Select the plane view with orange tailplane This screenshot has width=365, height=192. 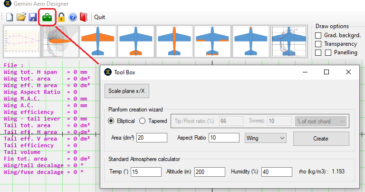click(136, 41)
